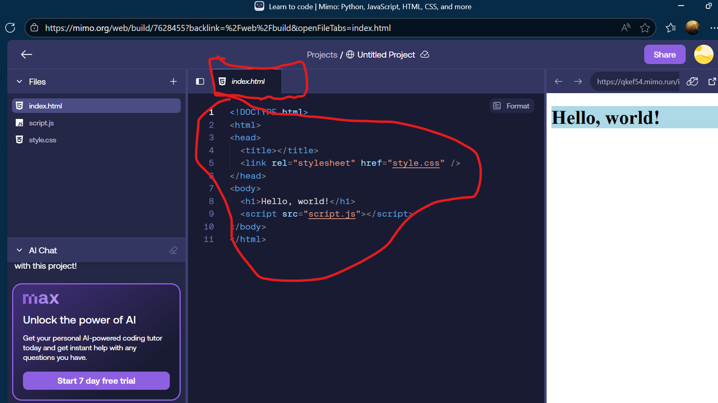Collapse the AI Chat panel chevron
The height and width of the screenshot is (403, 718).
coord(19,250)
